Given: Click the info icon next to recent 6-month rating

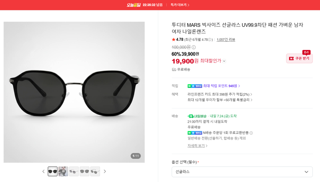Looking at the screenshot, I should [x=210, y=40].
